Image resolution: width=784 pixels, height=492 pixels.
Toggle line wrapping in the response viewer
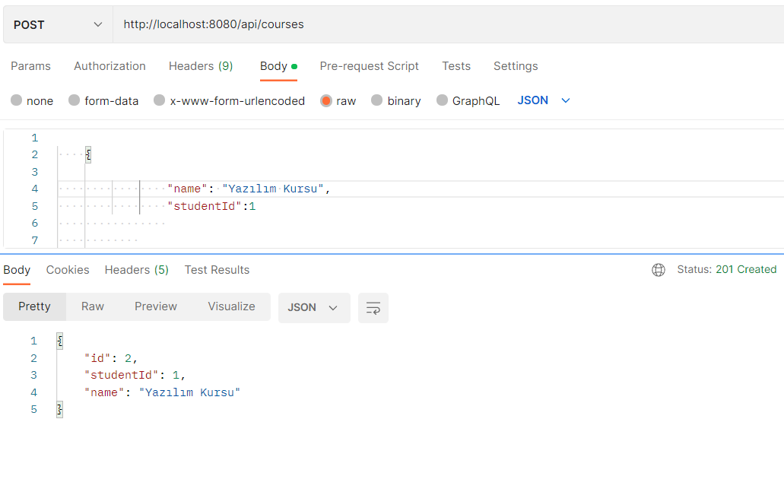373,308
